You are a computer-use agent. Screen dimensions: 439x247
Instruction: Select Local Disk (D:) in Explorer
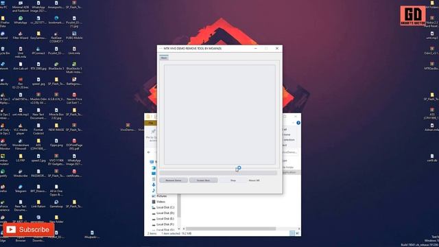click(165, 213)
